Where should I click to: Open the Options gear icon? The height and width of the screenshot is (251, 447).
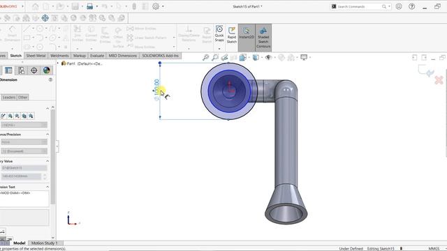coord(156,6)
